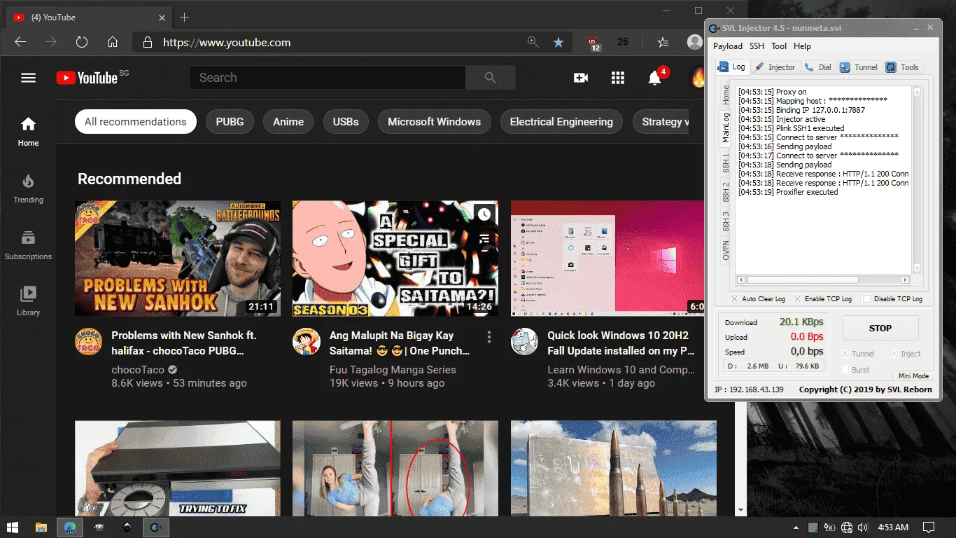Image resolution: width=956 pixels, height=538 pixels.
Task: Click the browser back arrow
Action: [x=20, y=42]
